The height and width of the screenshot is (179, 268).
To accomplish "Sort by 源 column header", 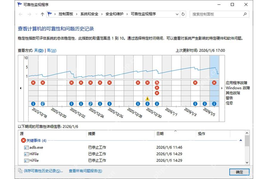I will click(x=52, y=134).
